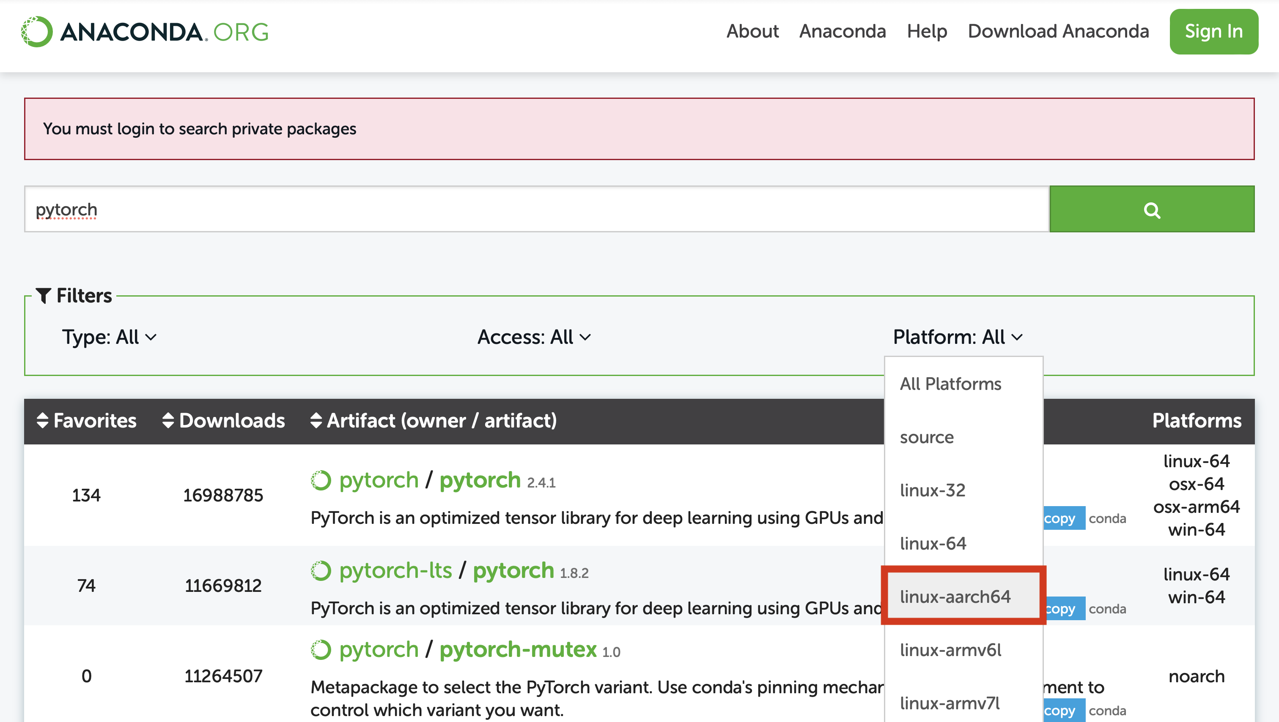
Task: Open the pytorch owner link in first row
Action: point(379,480)
